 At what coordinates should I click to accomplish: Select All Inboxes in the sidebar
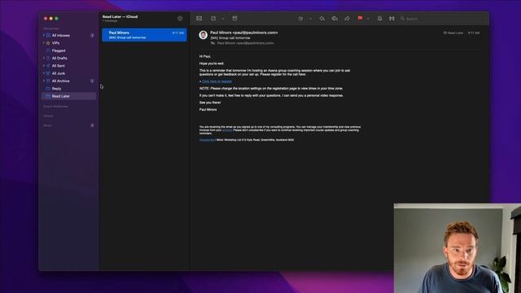[x=61, y=35]
